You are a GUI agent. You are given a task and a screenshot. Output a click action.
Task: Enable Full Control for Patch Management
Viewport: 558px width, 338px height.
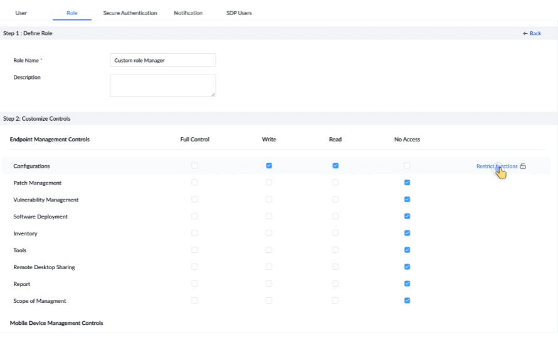(194, 182)
